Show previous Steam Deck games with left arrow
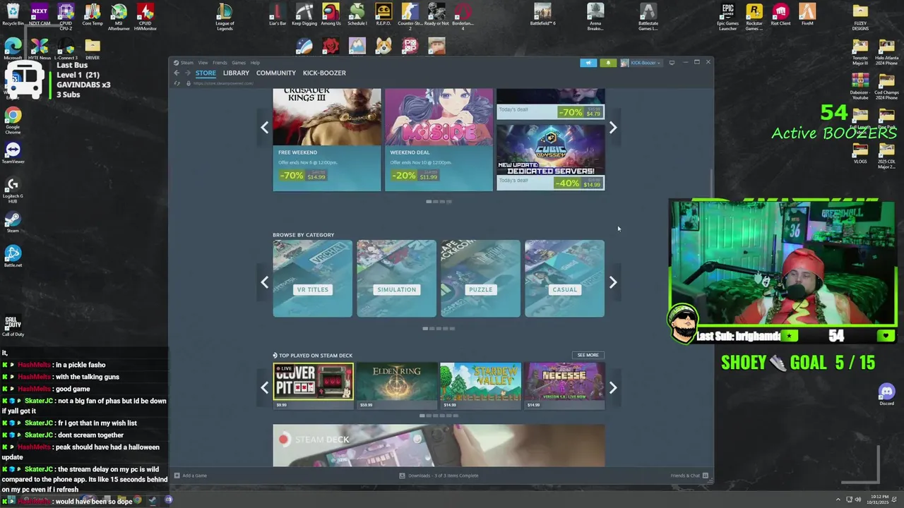 pos(265,387)
